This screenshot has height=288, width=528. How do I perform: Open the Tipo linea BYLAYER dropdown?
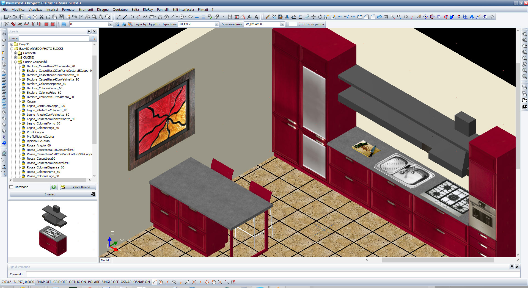click(x=217, y=24)
